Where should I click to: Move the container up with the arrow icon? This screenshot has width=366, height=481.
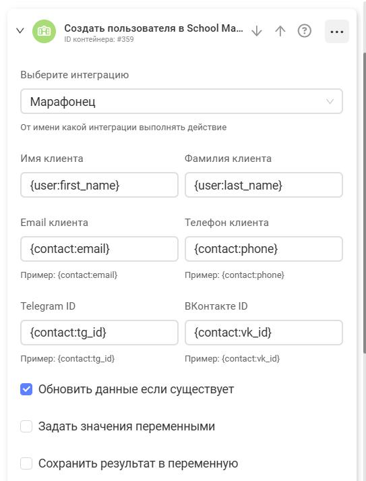tap(280, 31)
